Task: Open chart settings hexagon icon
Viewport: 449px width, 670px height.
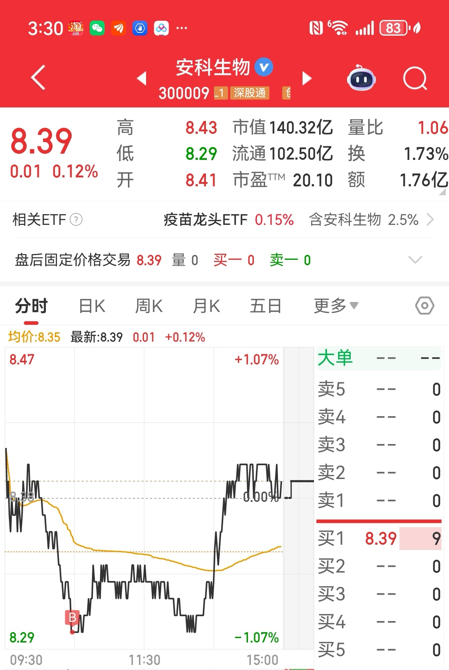Action: (424, 306)
